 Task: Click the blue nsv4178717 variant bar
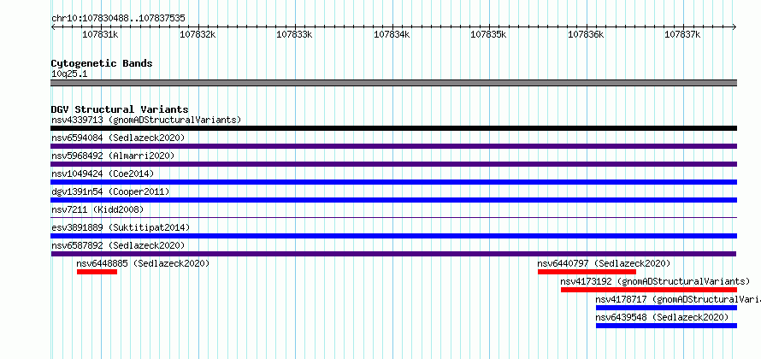666,308
